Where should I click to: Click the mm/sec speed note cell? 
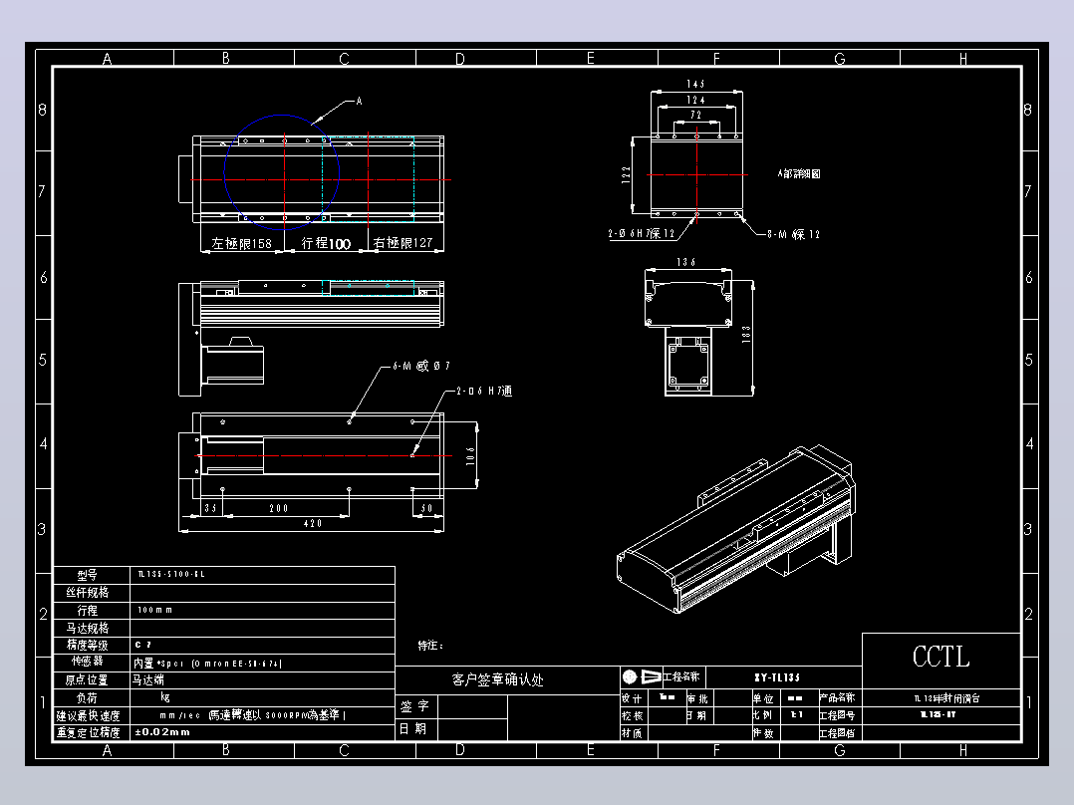tap(252, 715)
